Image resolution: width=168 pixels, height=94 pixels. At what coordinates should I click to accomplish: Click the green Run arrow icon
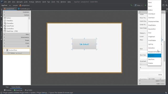(x=145, y=5)
